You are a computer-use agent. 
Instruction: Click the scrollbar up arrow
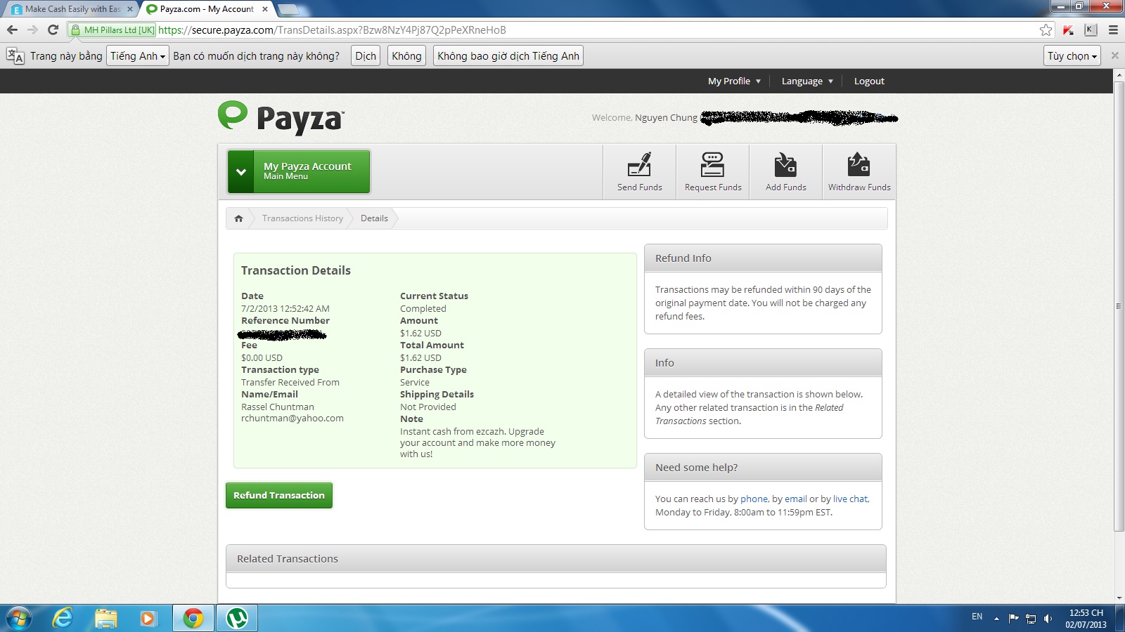(x=1119, y=74)
